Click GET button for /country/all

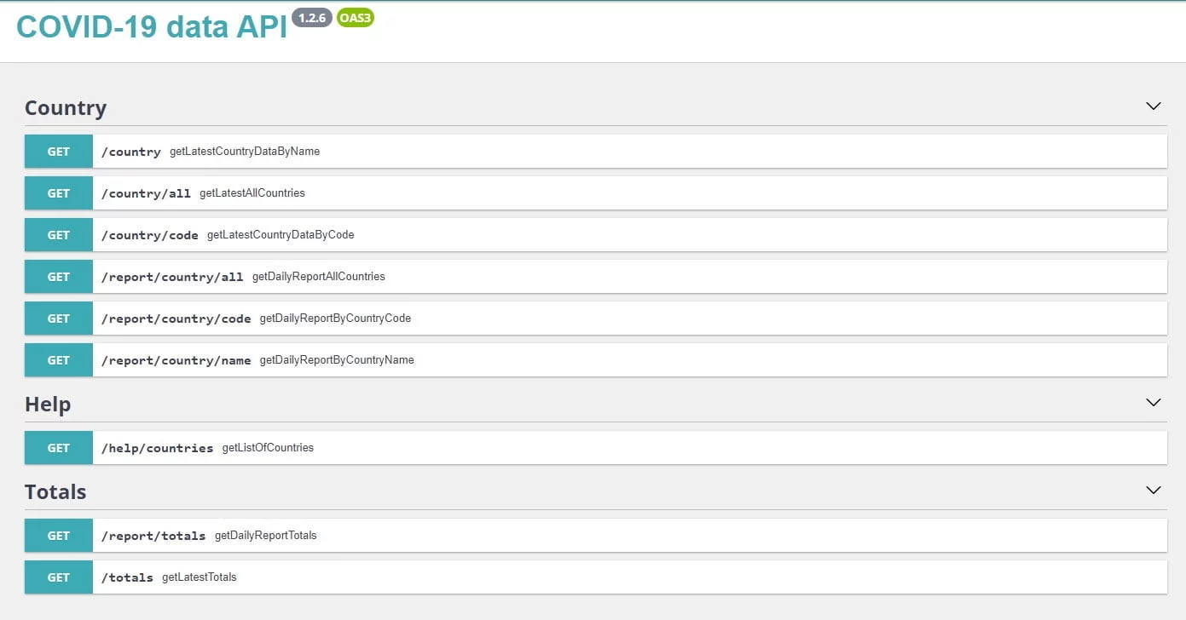click(59, 193)
